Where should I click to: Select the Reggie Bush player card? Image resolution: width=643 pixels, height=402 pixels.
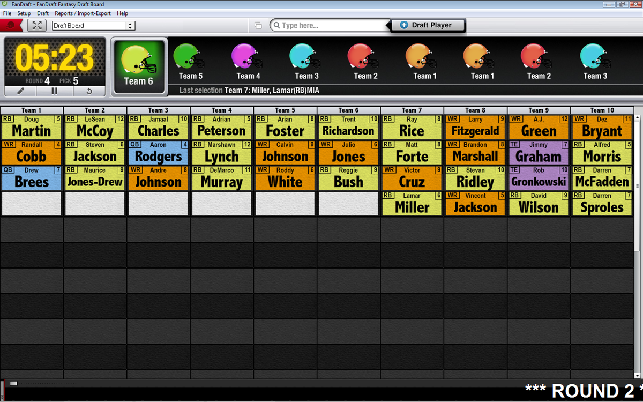coord(348,178)
